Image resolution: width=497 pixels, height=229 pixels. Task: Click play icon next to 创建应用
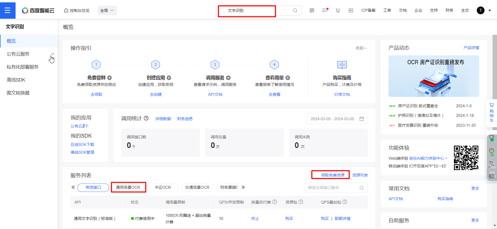point(169,78)
